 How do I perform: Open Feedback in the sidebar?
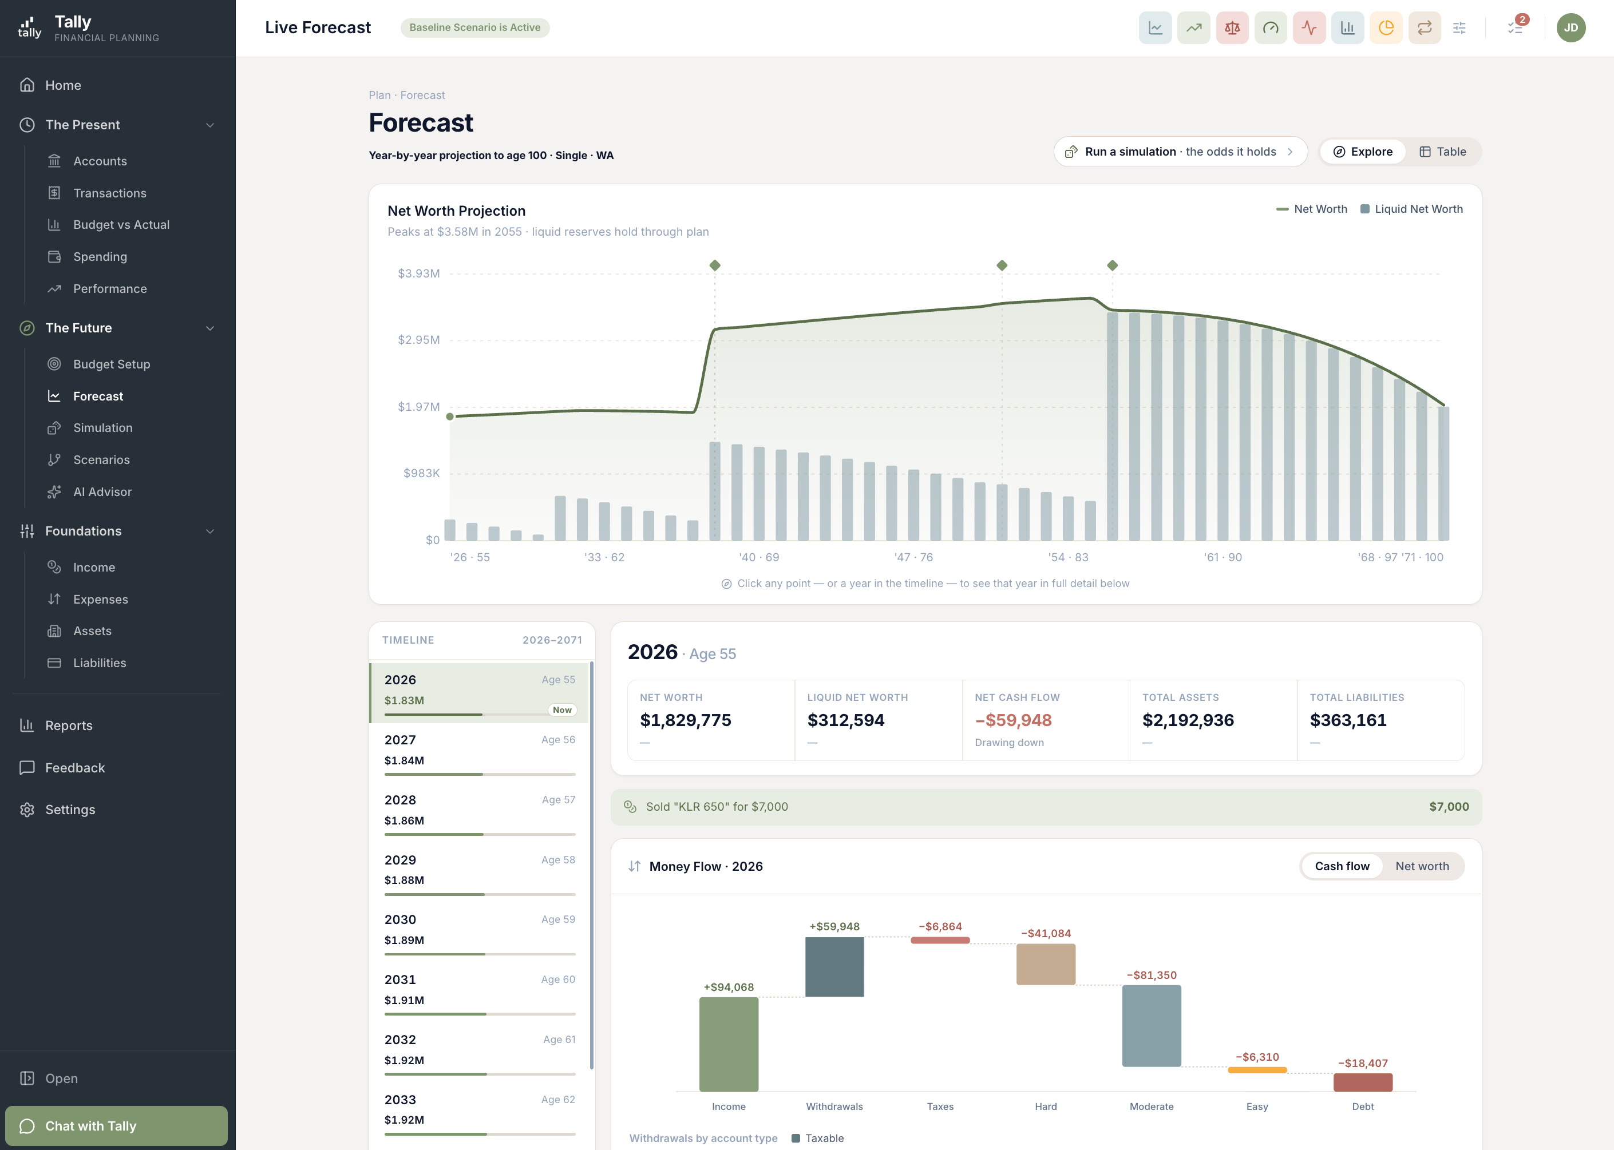point(117,768)
